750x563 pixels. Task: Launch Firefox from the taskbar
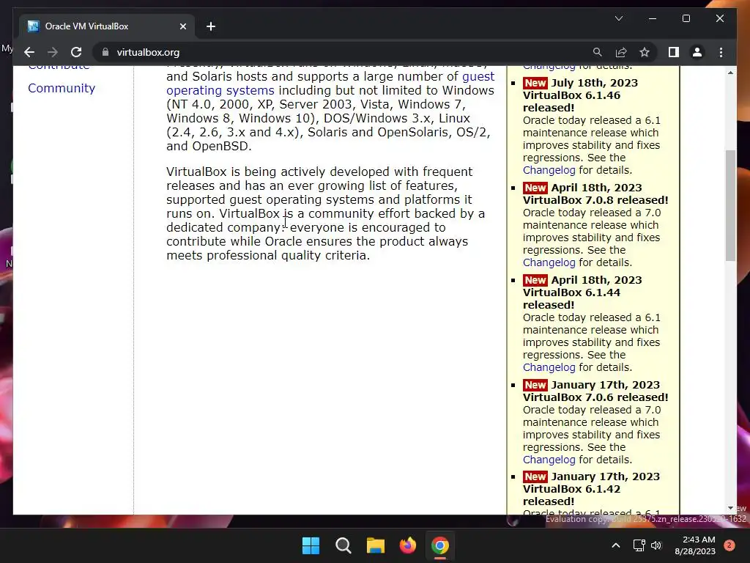408,545
